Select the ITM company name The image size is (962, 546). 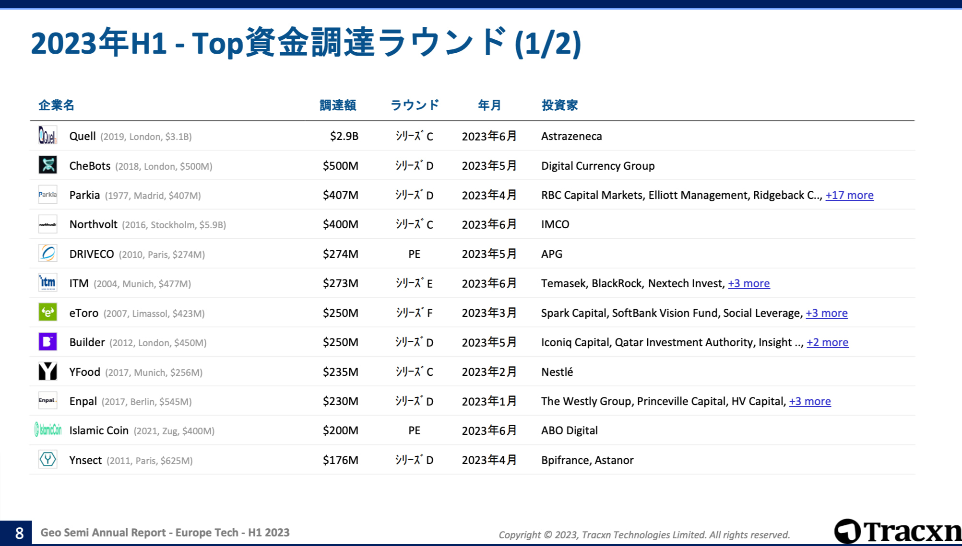(x=79, y=283)
